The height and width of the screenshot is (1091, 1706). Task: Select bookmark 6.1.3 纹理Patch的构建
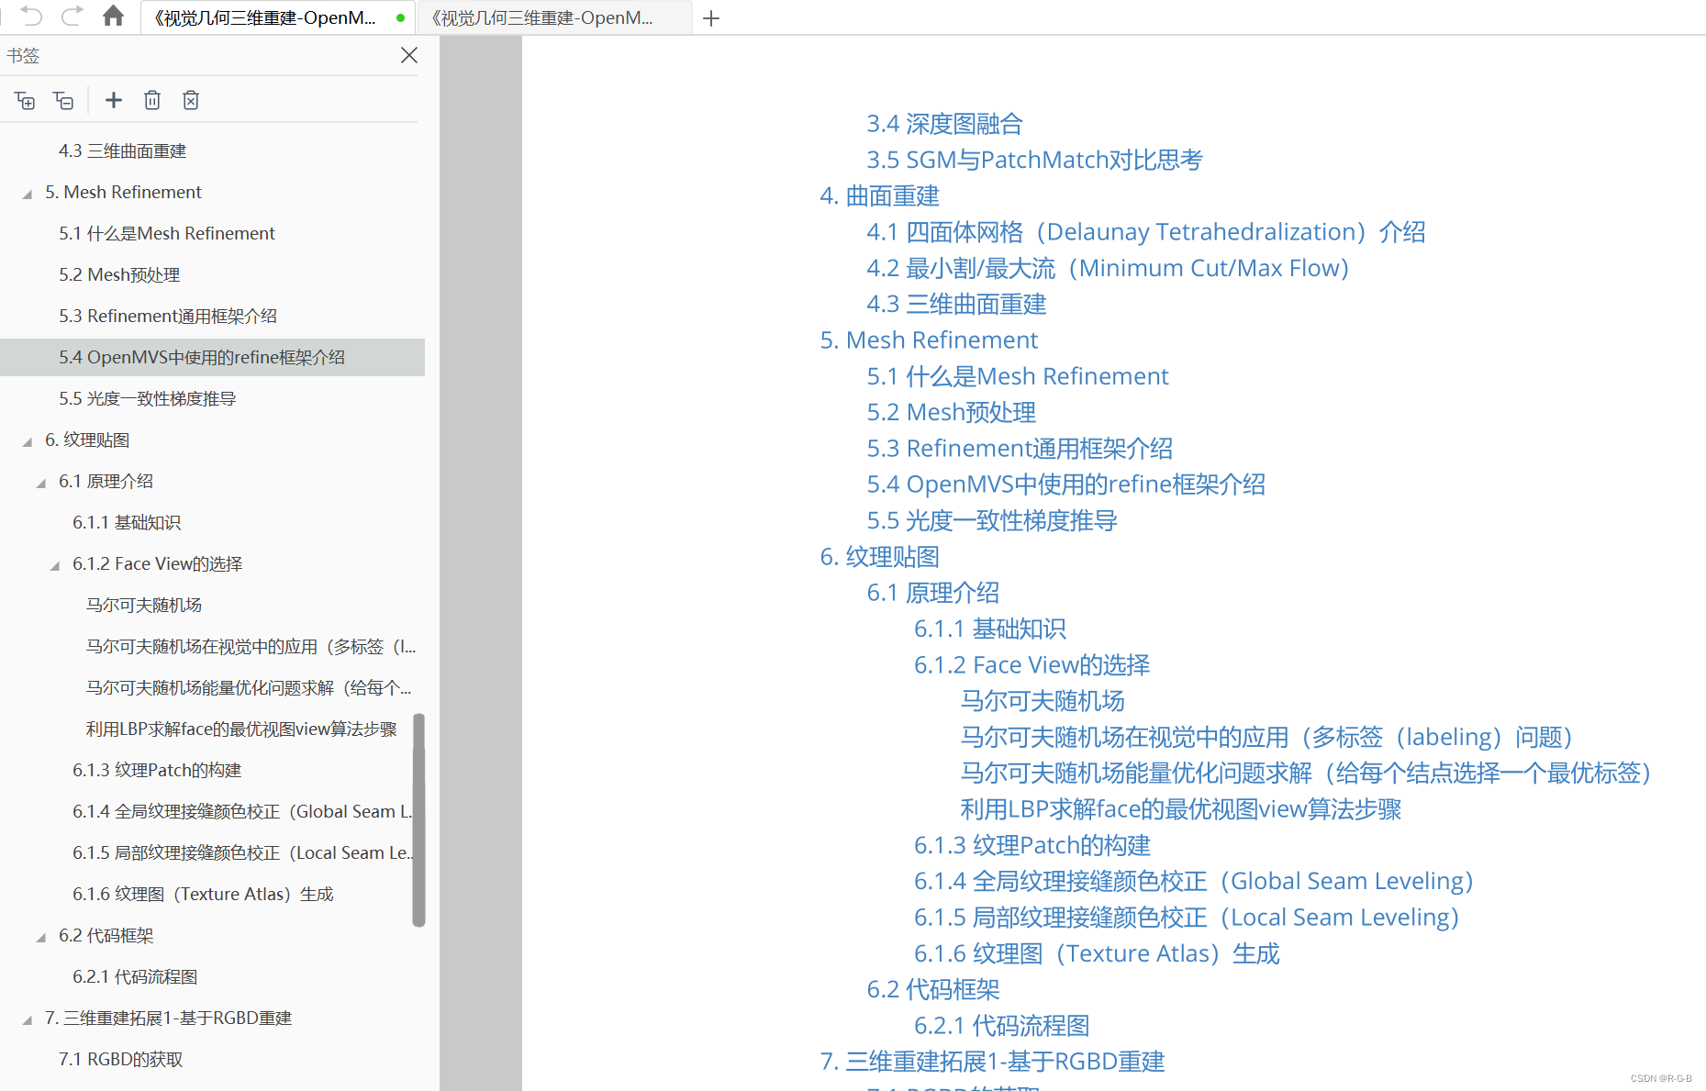tap(157, 770)
